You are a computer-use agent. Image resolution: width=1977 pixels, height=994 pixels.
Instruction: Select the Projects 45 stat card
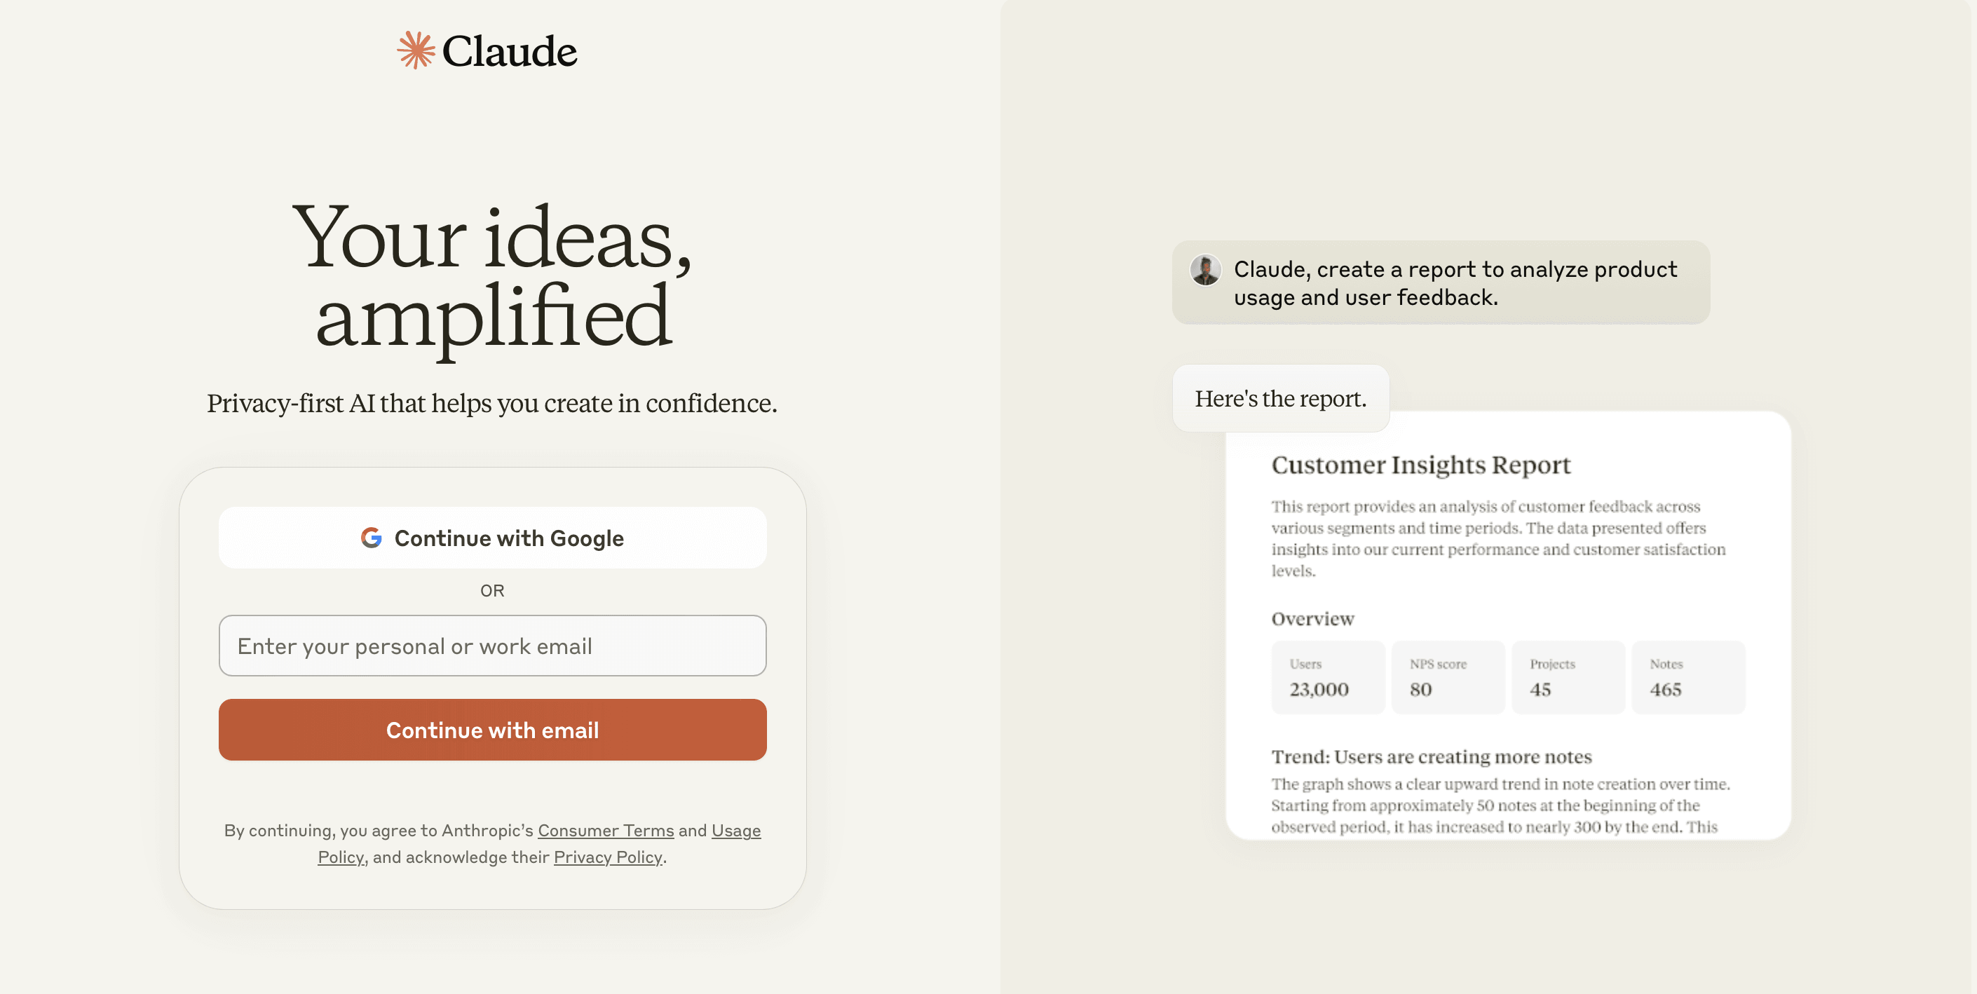pyautogui.click(x=1567, y=678)
